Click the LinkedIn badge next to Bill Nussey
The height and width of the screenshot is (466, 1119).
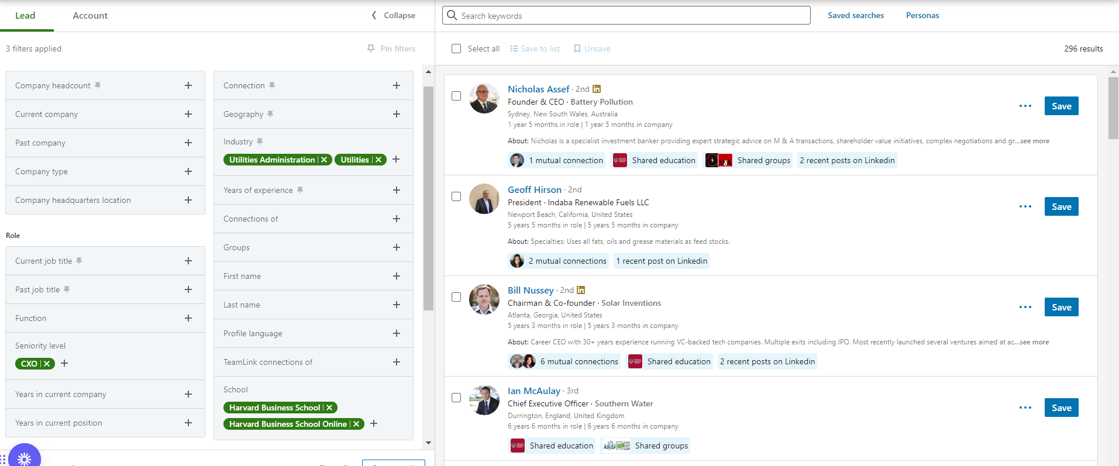tap(581, 290)
